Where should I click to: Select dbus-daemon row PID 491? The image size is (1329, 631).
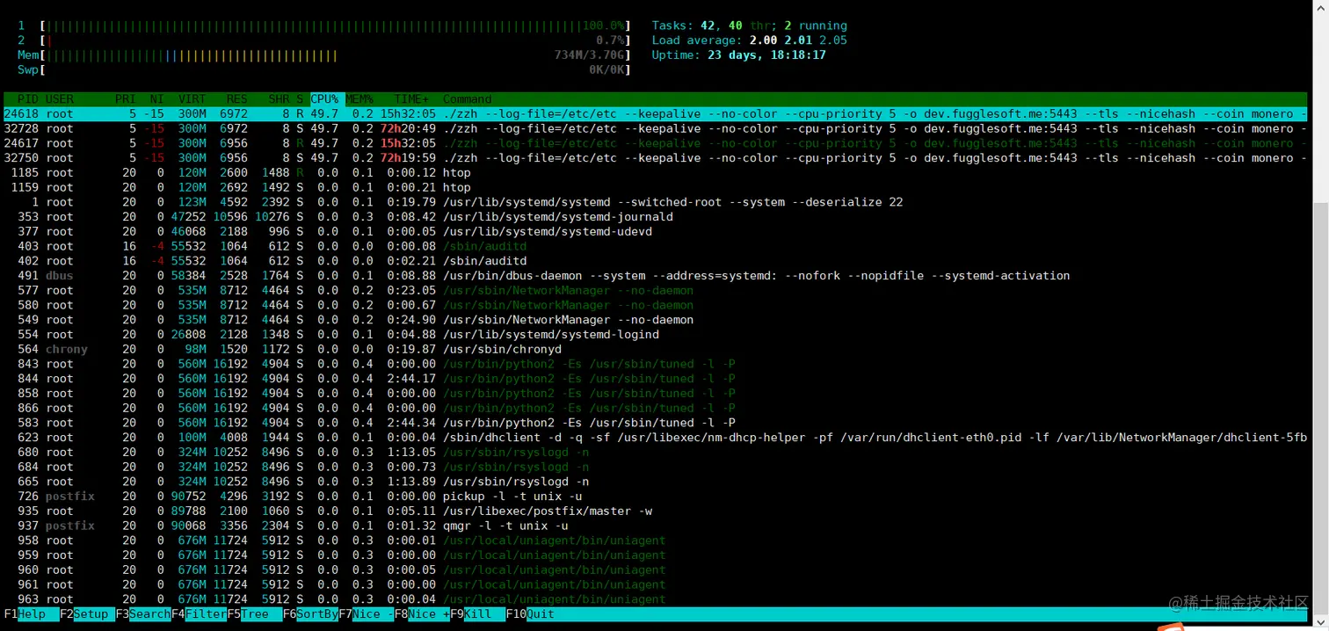click(x=656, y=276)
